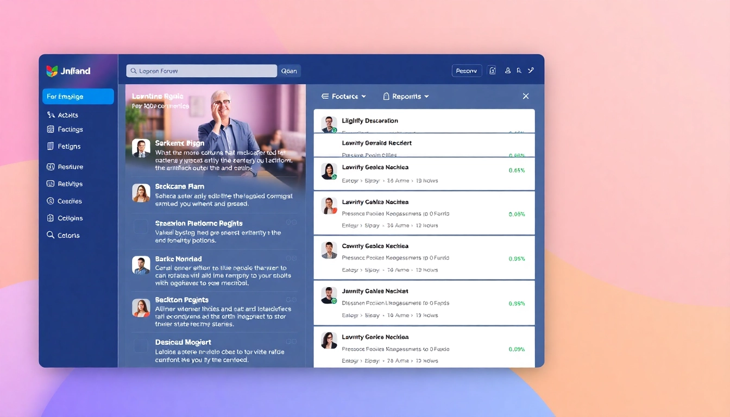Screen dimensions: 730x417
Task: Click the Lighfy Deacaration avatar
Action: point(329,124)
